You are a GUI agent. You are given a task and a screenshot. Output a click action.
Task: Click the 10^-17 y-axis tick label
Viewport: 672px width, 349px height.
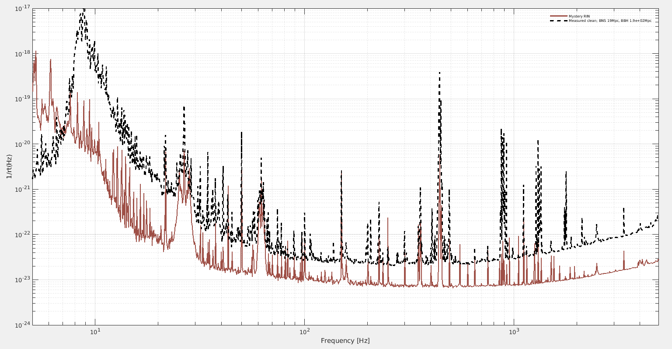click(x=22, y=8)
